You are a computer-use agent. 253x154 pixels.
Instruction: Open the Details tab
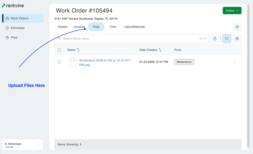(x=63, y=27)
